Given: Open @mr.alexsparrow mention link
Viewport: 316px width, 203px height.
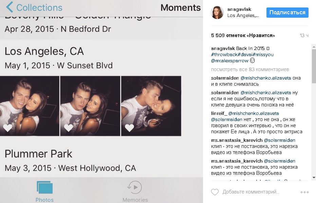Looking at the screenshot, I should coord(229,61).
